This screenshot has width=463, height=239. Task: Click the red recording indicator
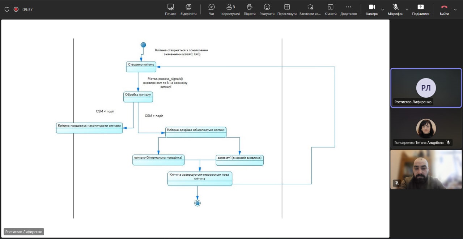(x=16, y=9)
